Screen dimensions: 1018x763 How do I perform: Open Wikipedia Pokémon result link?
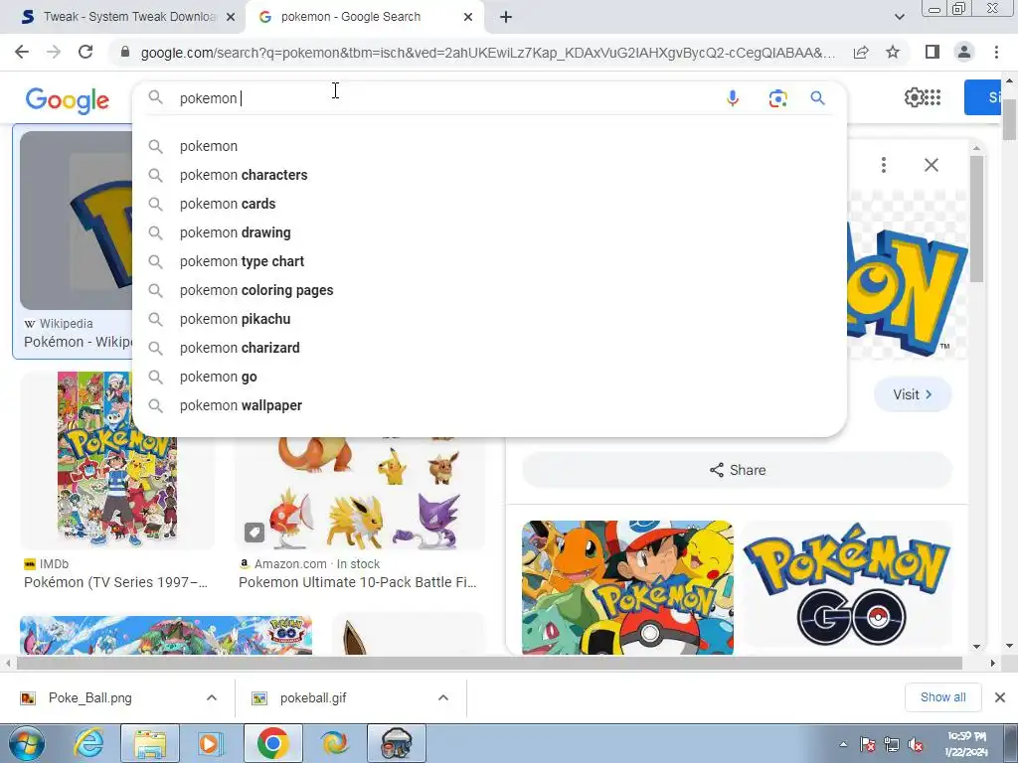(x=78, y=342)
